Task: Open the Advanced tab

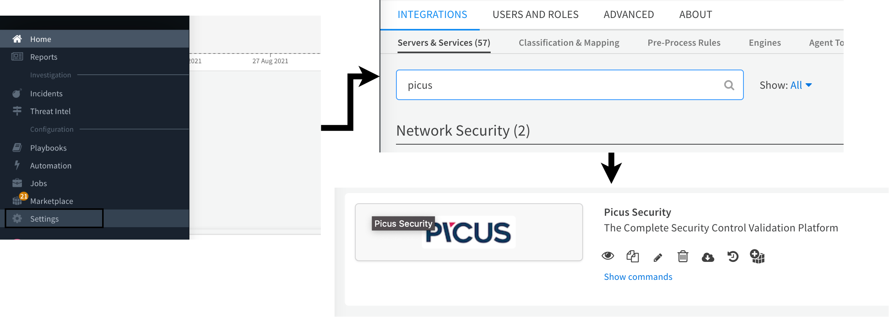Action: pos(628,14)
